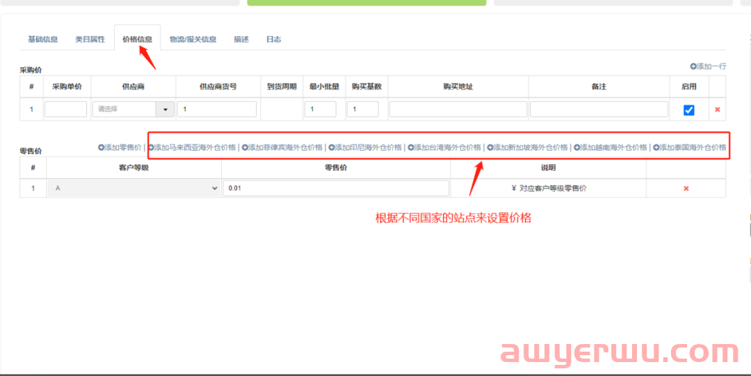Delete the 采购价 row with red X

pos(717,110)
